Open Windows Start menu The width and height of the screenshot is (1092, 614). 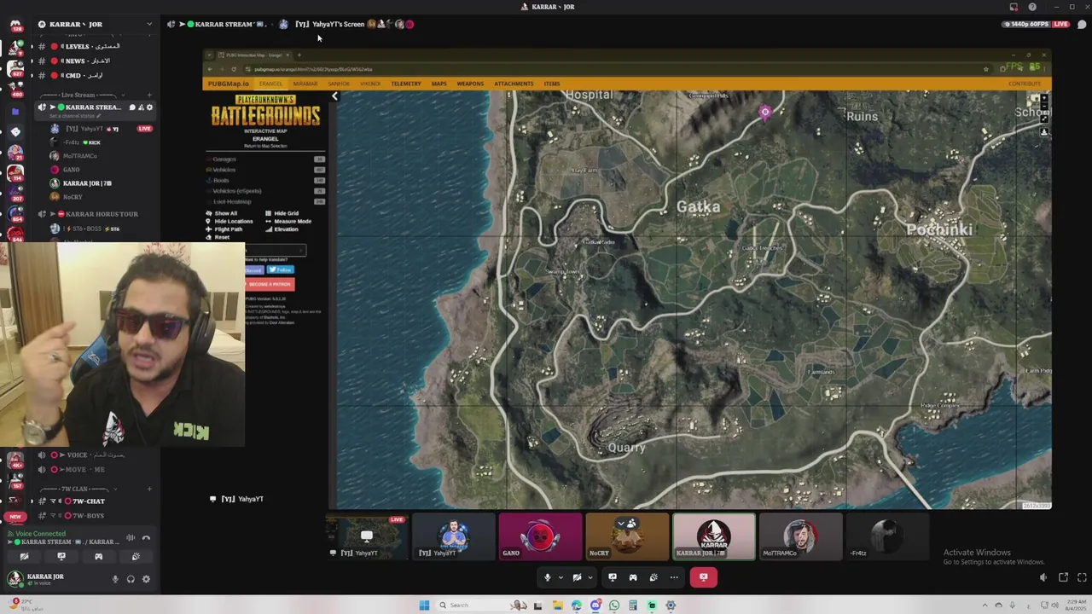pyautogui.click(x=424, y=605)
